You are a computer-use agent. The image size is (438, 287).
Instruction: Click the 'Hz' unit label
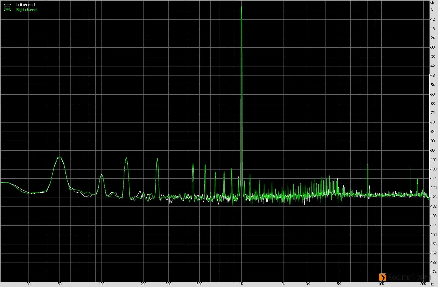432,284
